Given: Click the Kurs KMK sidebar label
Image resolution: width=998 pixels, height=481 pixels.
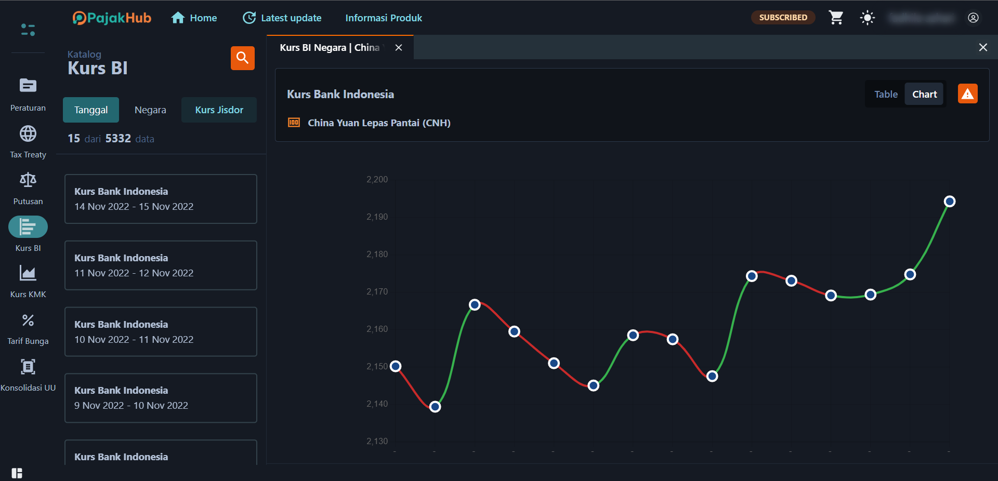Looking at the screenshot, I should tap(28, 295).
